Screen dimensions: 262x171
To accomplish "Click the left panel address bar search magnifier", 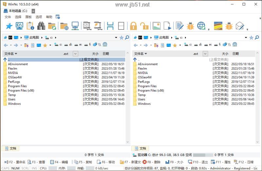I will pos(127,38).
